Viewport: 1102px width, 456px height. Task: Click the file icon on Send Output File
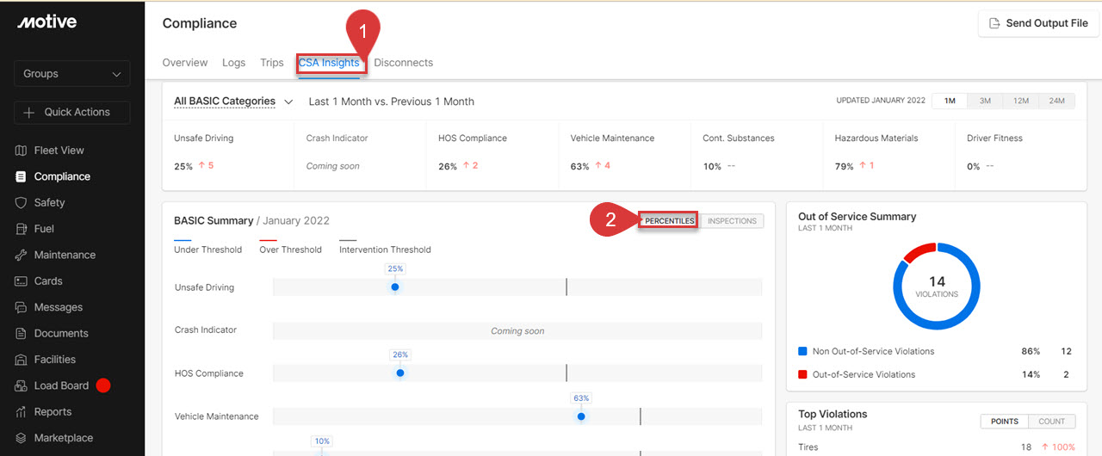(x=994, y=23)
